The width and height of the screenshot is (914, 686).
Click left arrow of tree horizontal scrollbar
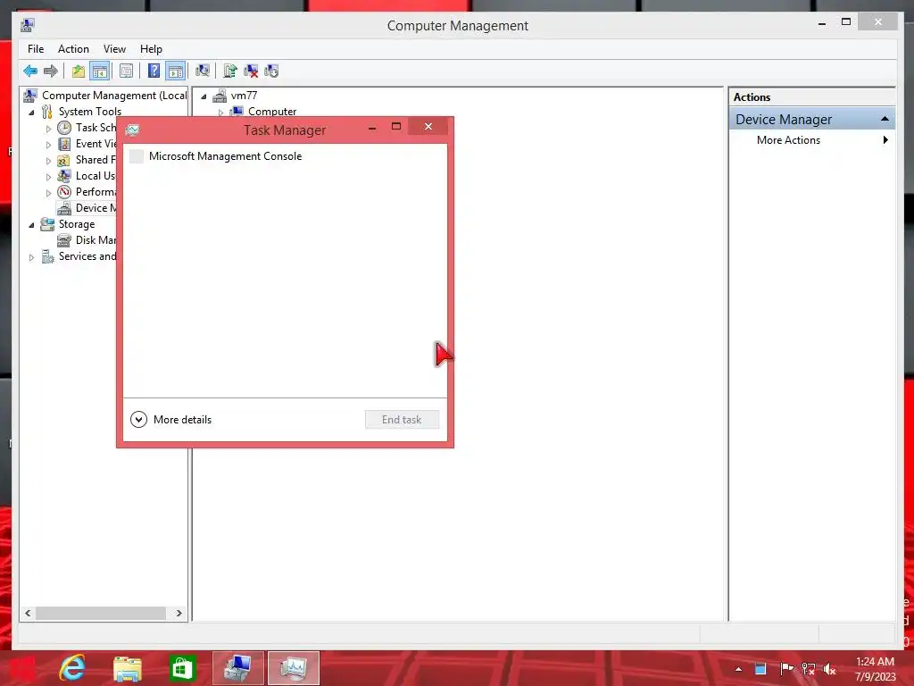coord(28,613)
